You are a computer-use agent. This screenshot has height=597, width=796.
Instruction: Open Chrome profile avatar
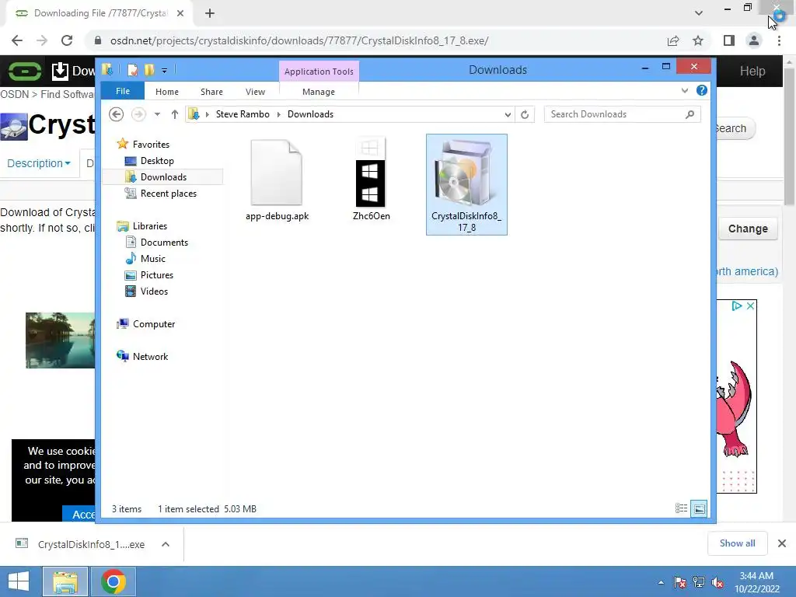(754, 40)
